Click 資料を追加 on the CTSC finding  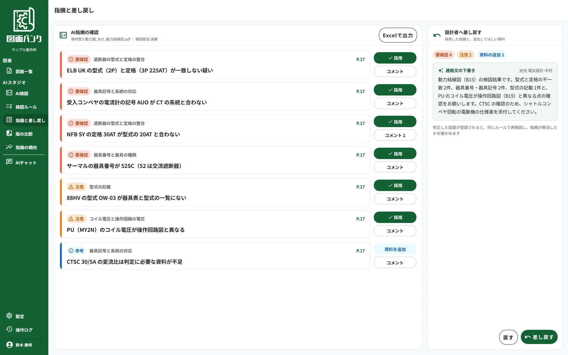[x=395, y=249]
